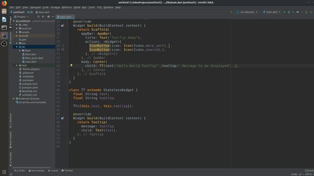This screenshot has width=314, height=176.
Task: Expand the android folder
Action: [17, 28]
